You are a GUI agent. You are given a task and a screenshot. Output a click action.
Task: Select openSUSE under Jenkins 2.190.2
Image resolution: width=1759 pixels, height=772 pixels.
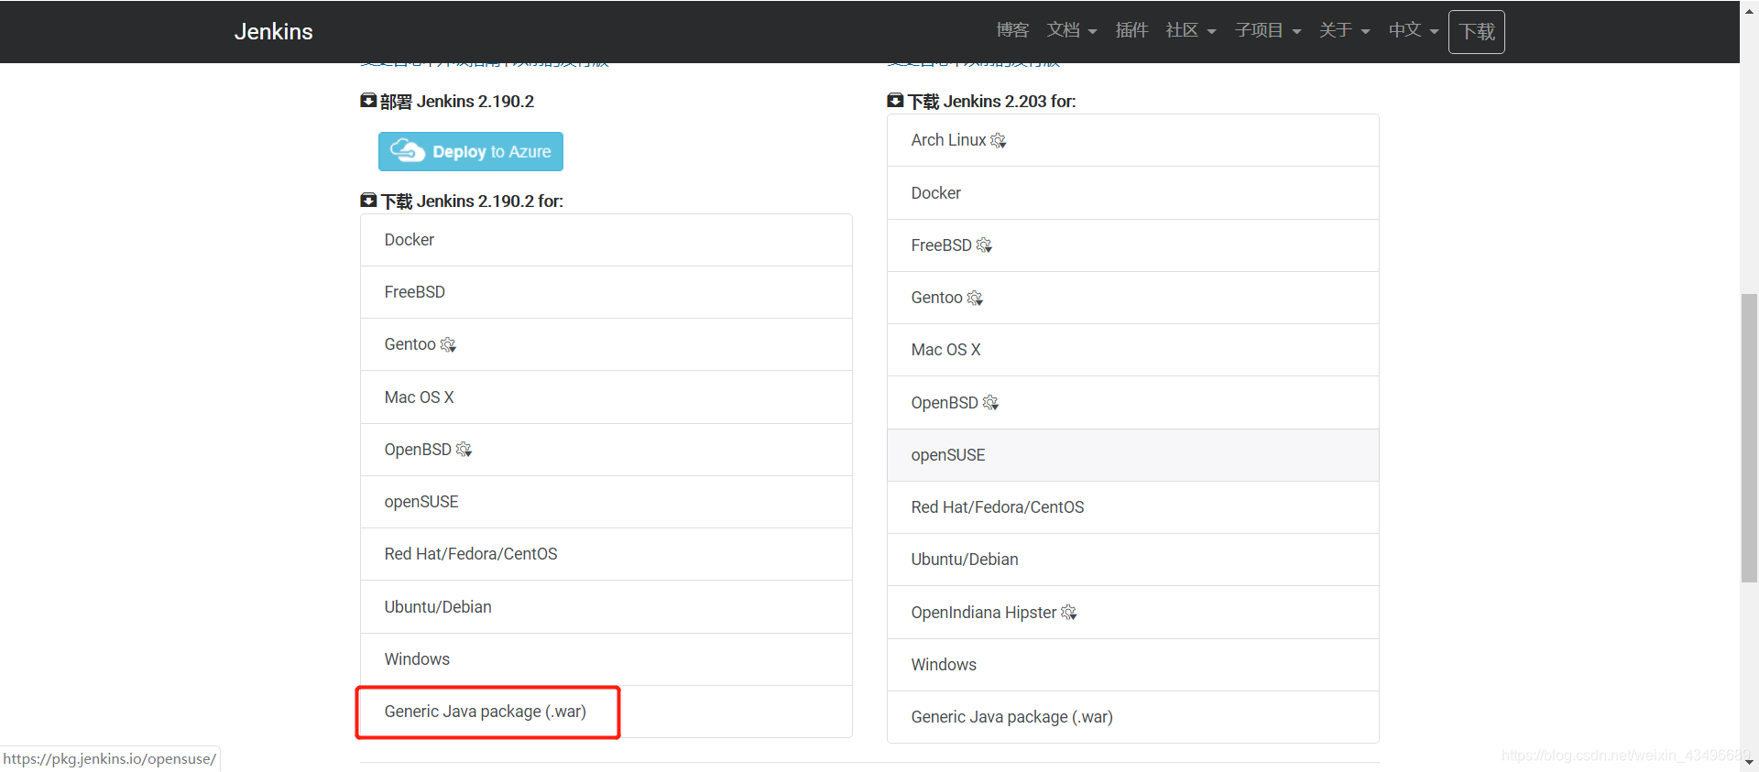point(606,502)
